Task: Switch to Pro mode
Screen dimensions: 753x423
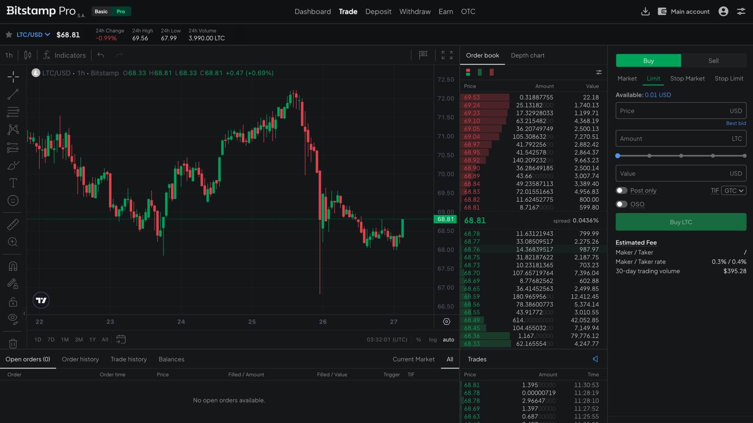Action: tap(121, 11)
